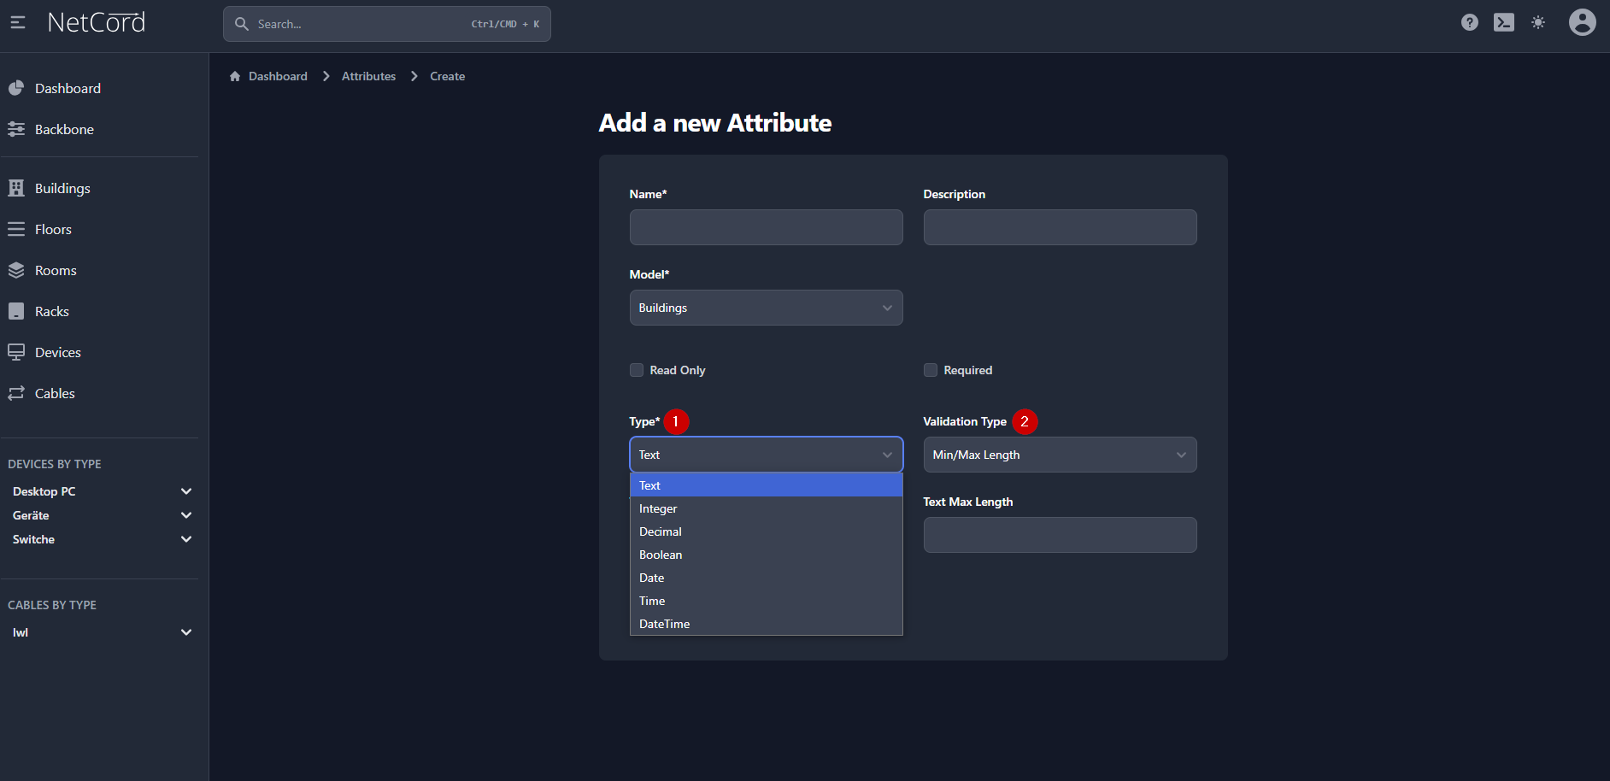The height and width of the screenshot is (781, 1610).
Task: Choose DateTime option in Type list
Action: 664,624
